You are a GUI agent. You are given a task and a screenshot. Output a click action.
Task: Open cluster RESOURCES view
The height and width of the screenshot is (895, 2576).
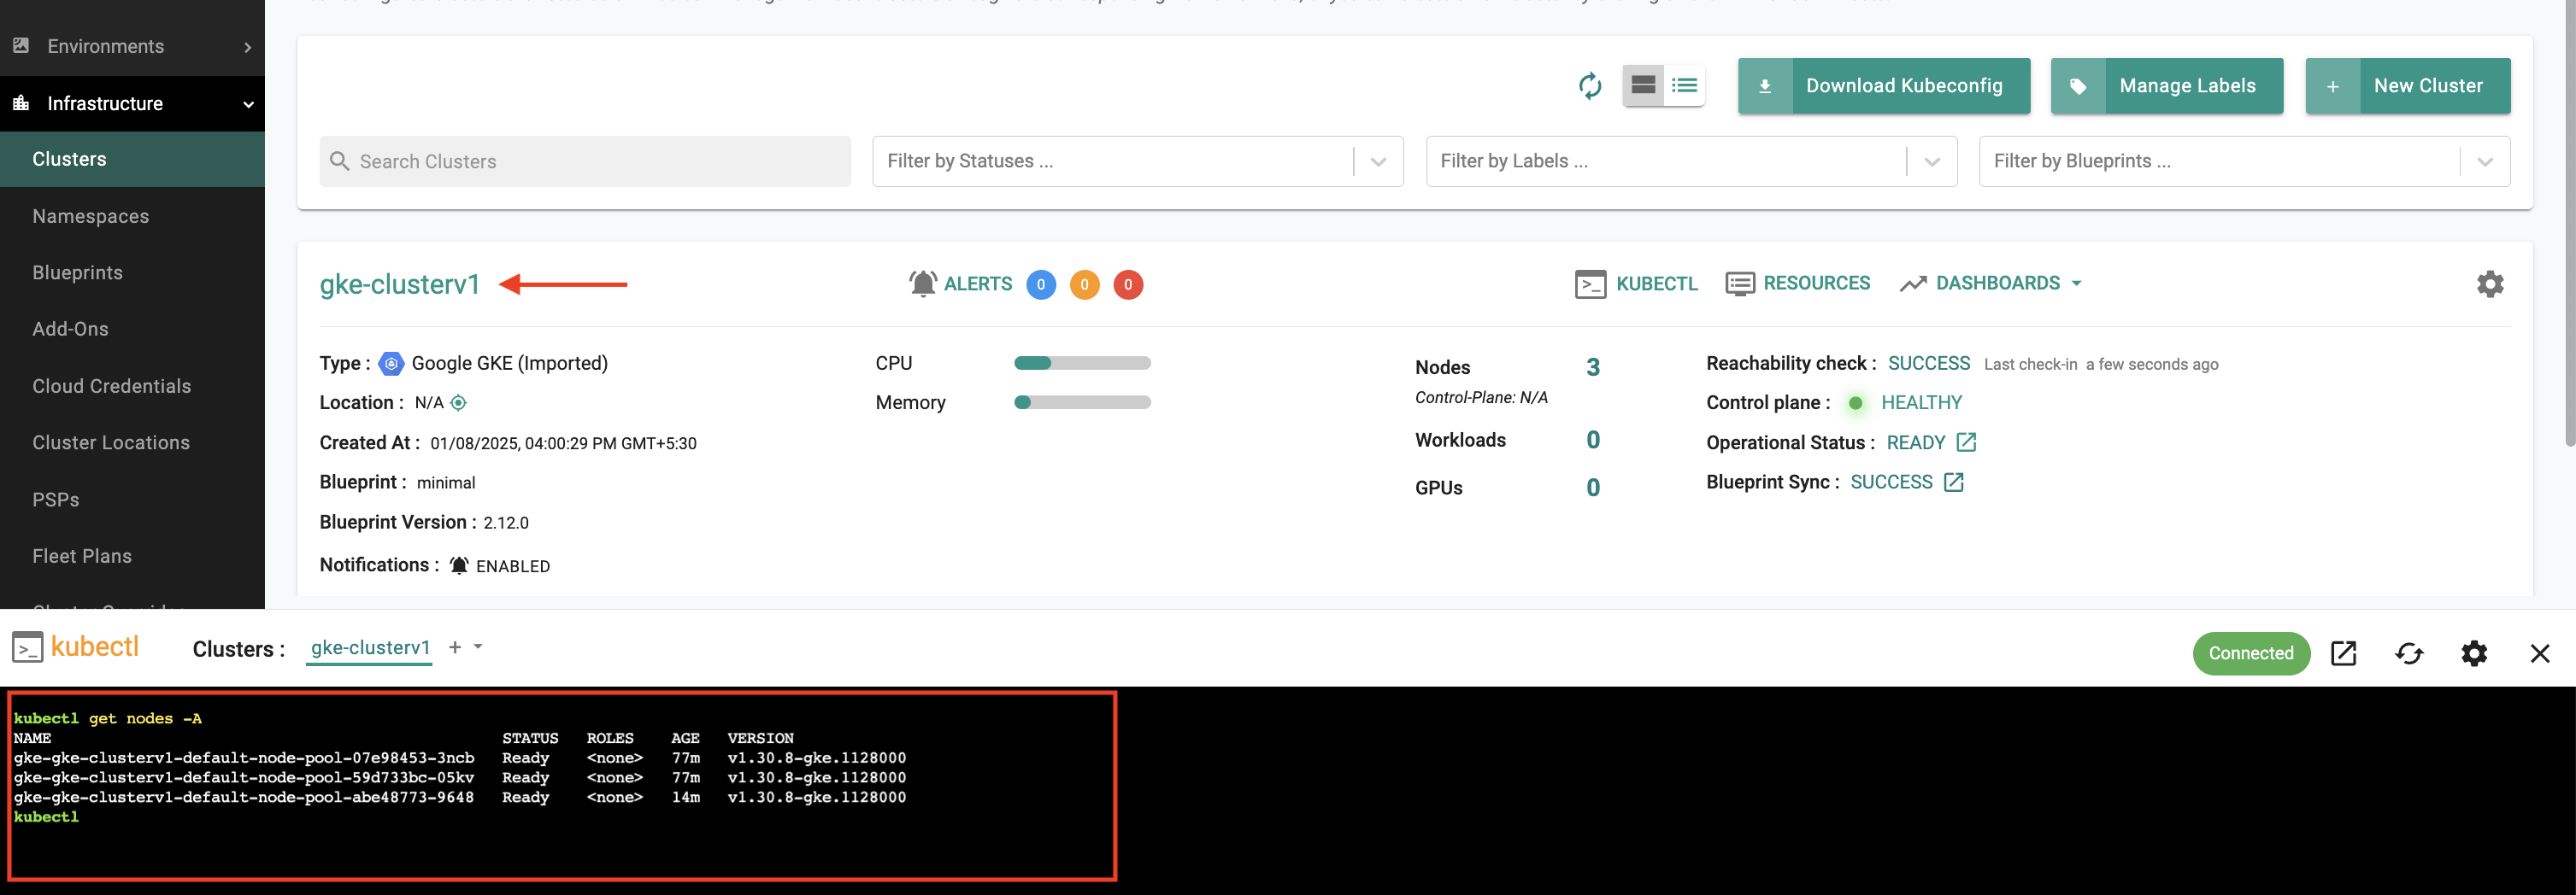coord(1797,284)
